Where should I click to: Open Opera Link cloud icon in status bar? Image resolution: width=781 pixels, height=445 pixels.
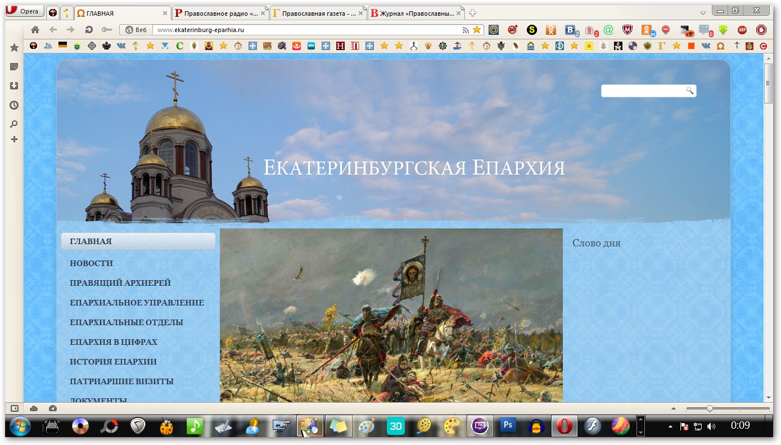(34, 408)
